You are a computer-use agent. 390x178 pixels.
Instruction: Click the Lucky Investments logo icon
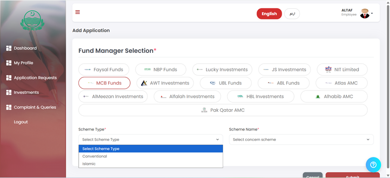(x=200, y=69)
